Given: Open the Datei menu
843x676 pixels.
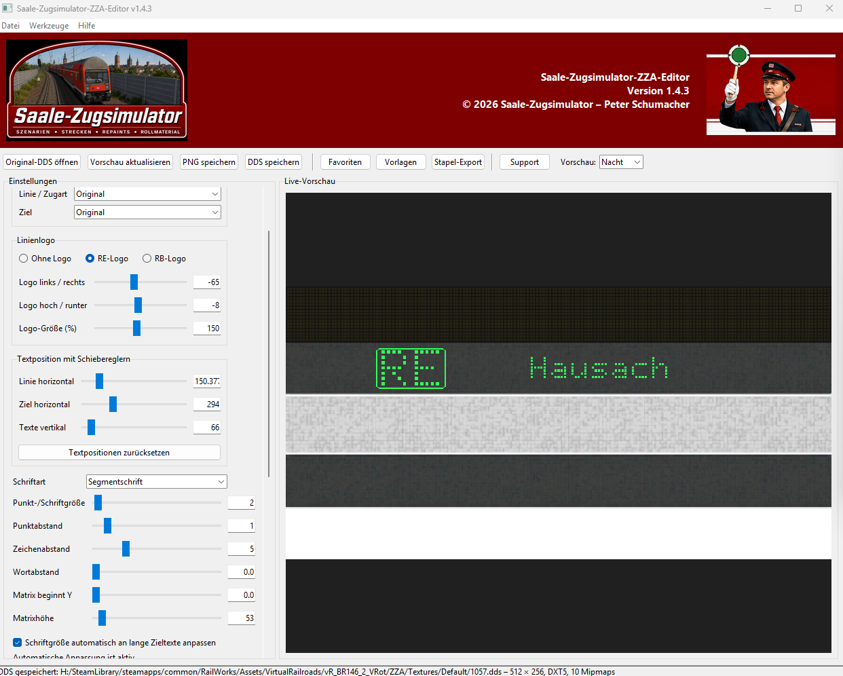Looking at the screenshot, I should point(10,26).
